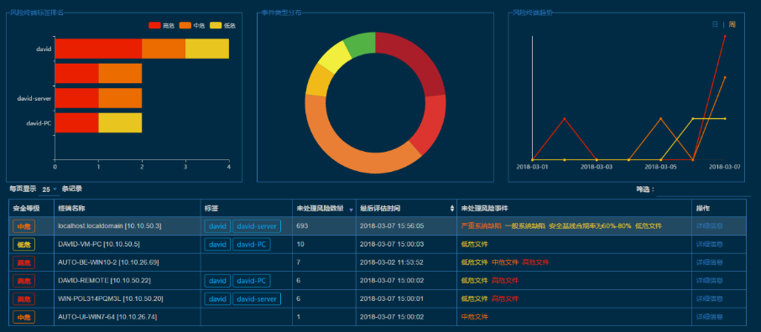761x332 pixels.
Task: Click the 操作 column header
Action: tap(719, 208)
